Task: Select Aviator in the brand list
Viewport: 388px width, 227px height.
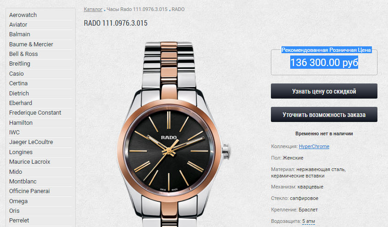Action: point(18,25)
